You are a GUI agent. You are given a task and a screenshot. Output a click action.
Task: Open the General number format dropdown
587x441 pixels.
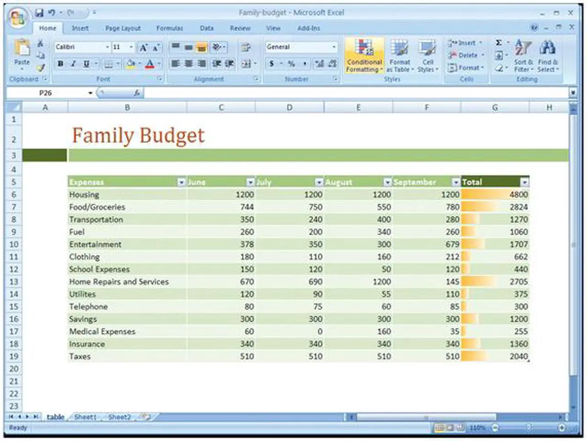[x=334, y=47]
